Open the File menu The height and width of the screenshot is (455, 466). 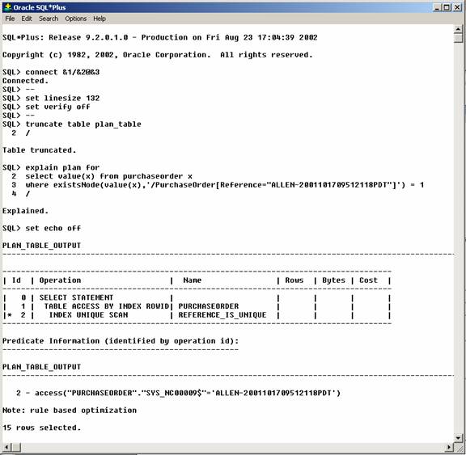(x=10, y=19)
